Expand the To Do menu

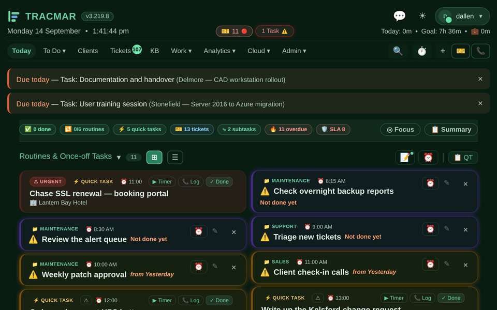click(x=54, y=51)
